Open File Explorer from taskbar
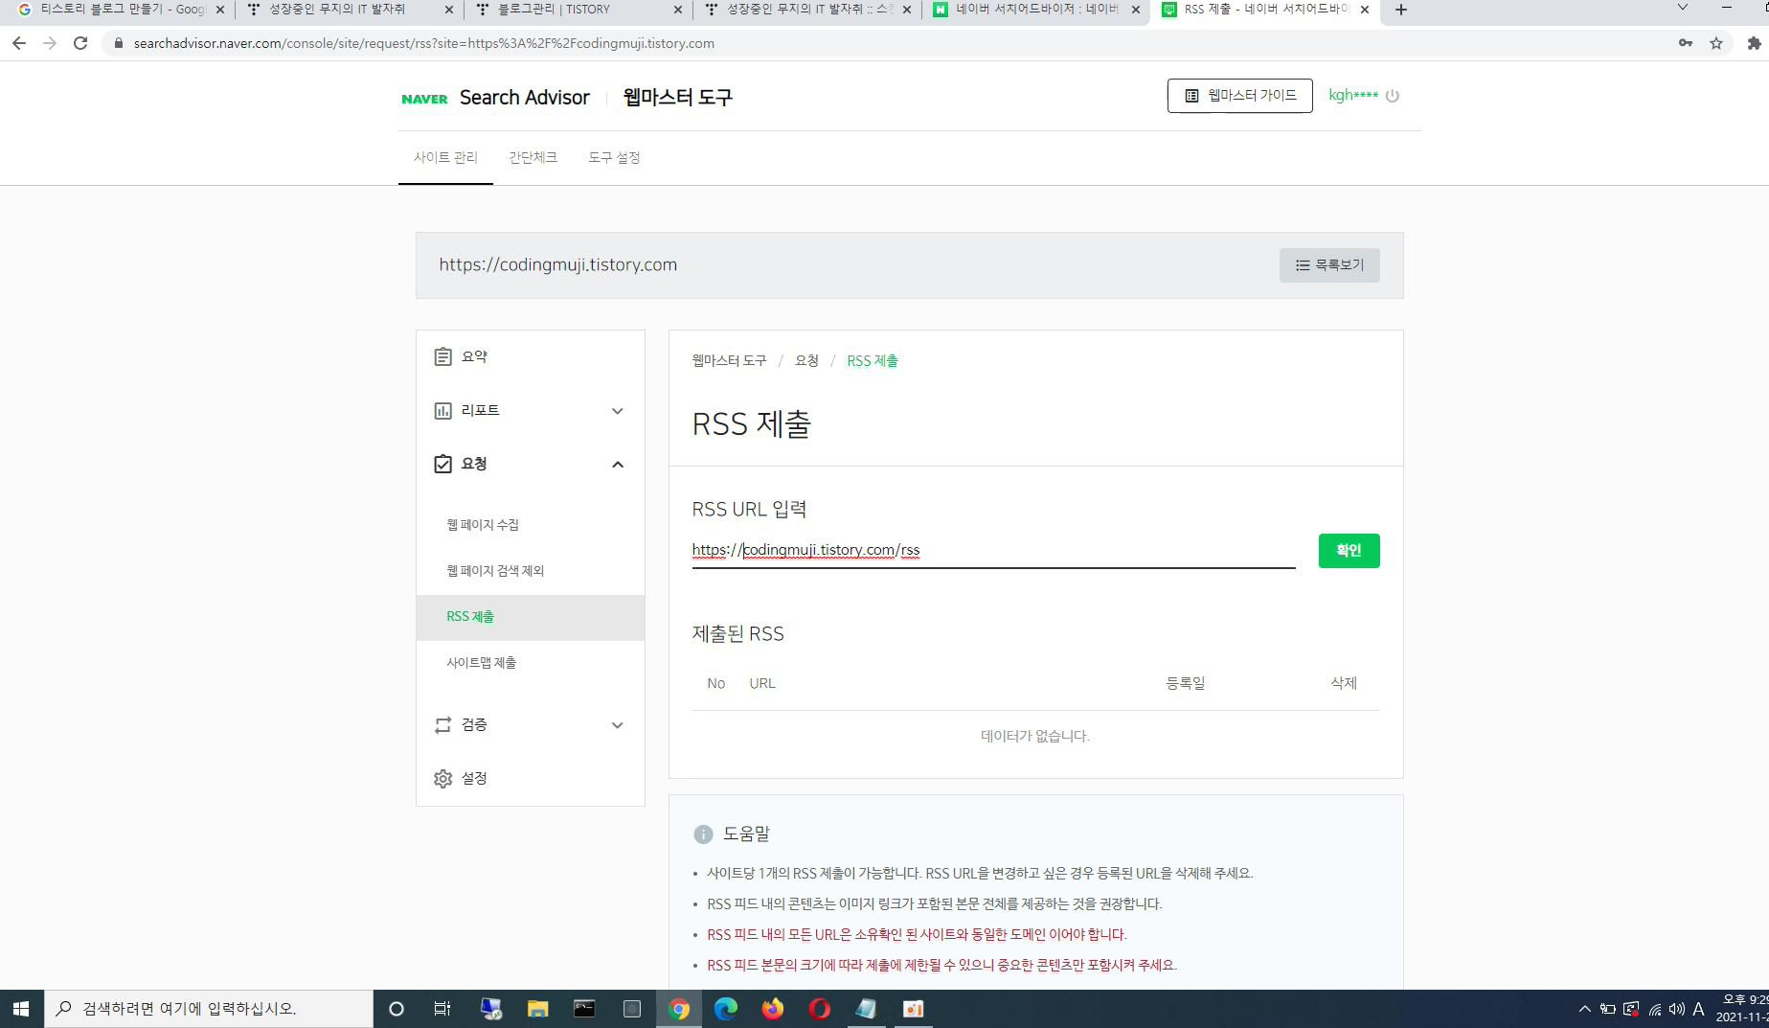 point(537,1009)
